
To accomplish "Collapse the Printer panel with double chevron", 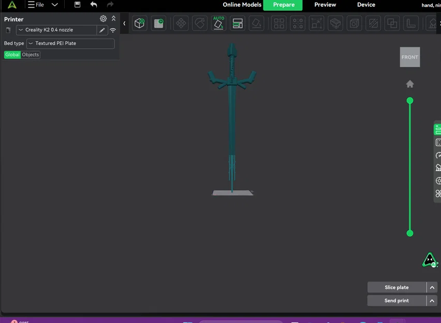I will 114,19.
